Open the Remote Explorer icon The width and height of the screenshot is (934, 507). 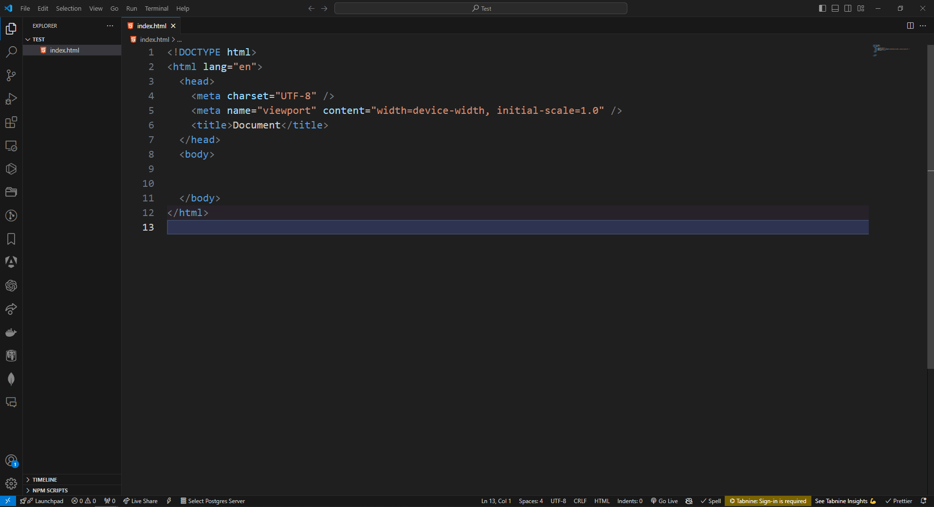pyautogui.click(x=11, y=145)
